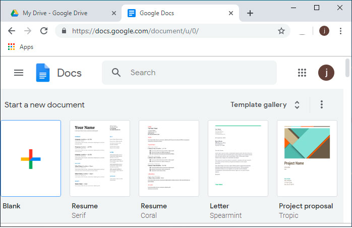Click the 'Coral' template subtitle
The image size is (352, 228).
tap(149, 215)
